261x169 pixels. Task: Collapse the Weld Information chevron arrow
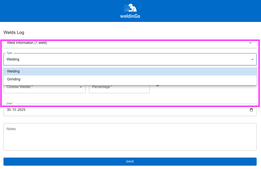250,43
